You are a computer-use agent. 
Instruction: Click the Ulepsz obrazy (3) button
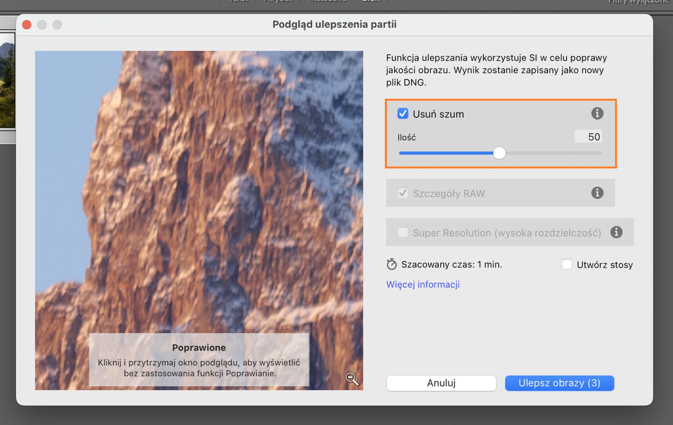click(559, 383)
